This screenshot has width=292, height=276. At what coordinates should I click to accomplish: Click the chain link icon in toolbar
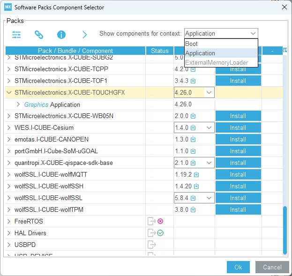point(39,35)
